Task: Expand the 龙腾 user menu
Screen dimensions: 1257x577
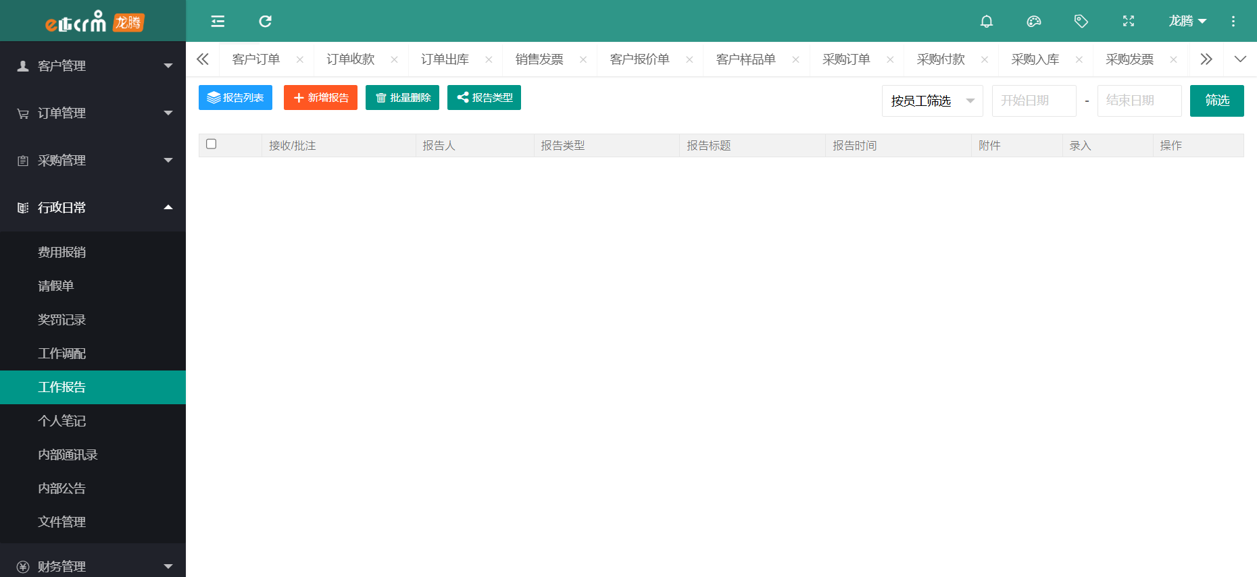Action: (x=1187, y=22)
